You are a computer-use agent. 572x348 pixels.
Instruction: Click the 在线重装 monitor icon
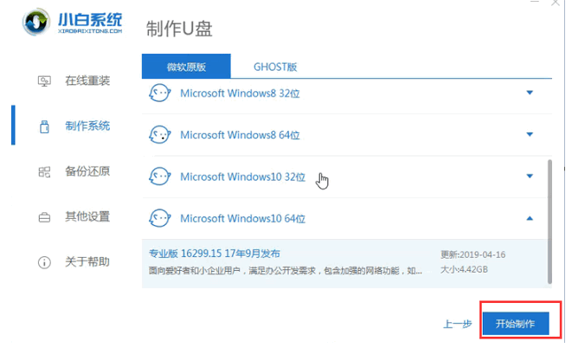coord(44,81)
